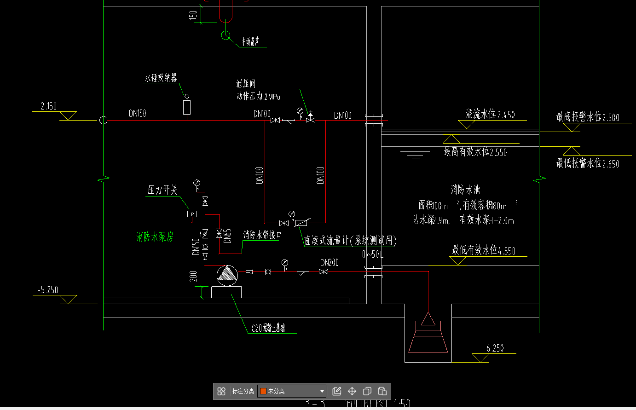
Task: Click the 消防水泵房 green label
Action: click(x=155, y=237)
